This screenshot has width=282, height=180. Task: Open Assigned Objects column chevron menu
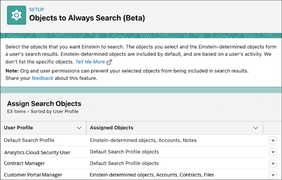click(x=256, y=128)
